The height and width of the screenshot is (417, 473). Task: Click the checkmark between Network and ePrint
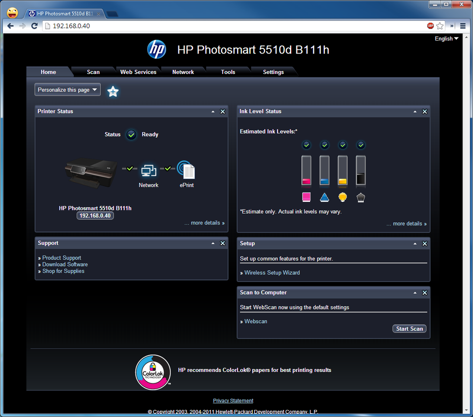168,168
